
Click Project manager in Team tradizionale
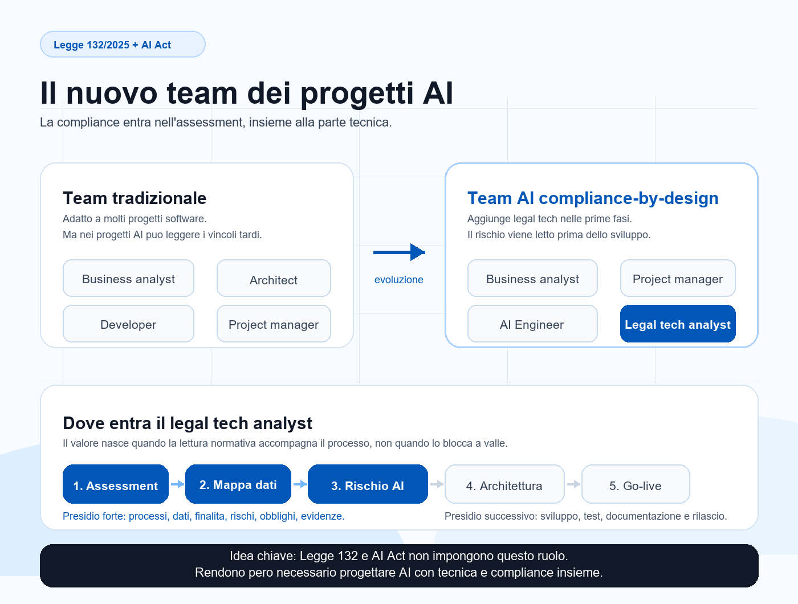point(274,324)
